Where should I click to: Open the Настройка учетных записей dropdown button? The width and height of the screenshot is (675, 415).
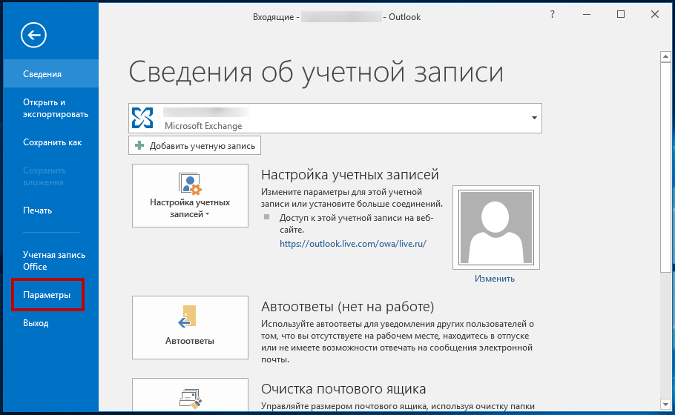190,196
